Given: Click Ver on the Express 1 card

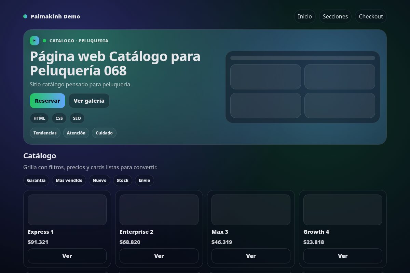Looking at the screenshot, I should tap(67, 256).
